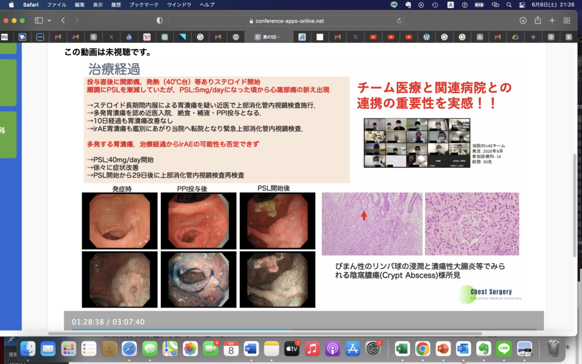
Task: Click the horizontal page scrollbar
Action: (284, 333)
